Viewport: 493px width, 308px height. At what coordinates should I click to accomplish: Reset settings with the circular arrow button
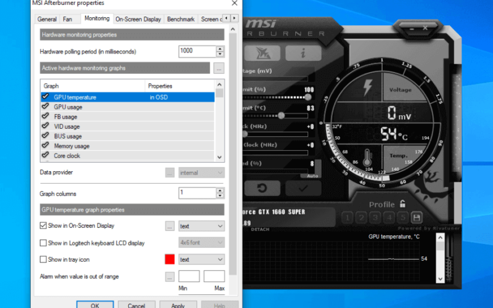point(262,188)
